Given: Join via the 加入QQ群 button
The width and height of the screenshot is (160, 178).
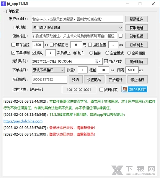Looking at the screenshot, I should pyautogui.click(x=134, y=89).
